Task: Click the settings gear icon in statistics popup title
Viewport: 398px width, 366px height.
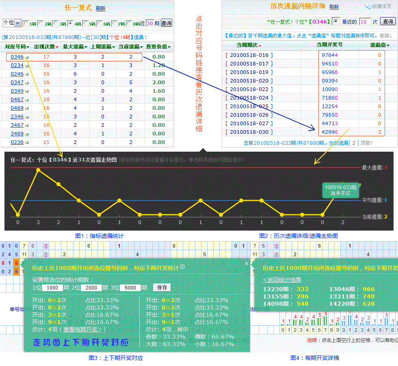Action: (x=182, y=267)
